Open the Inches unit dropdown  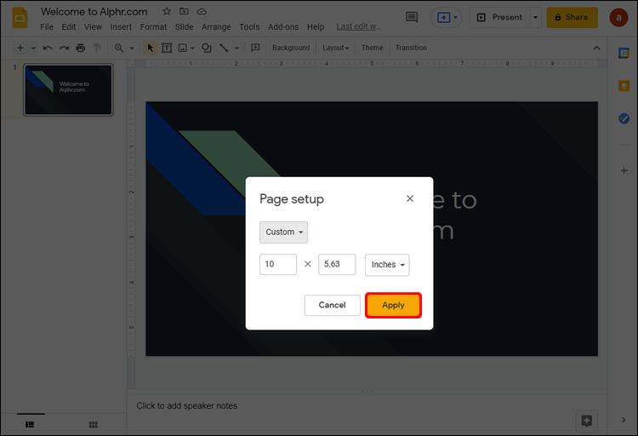pyautogui.click(x=387, y=265)
